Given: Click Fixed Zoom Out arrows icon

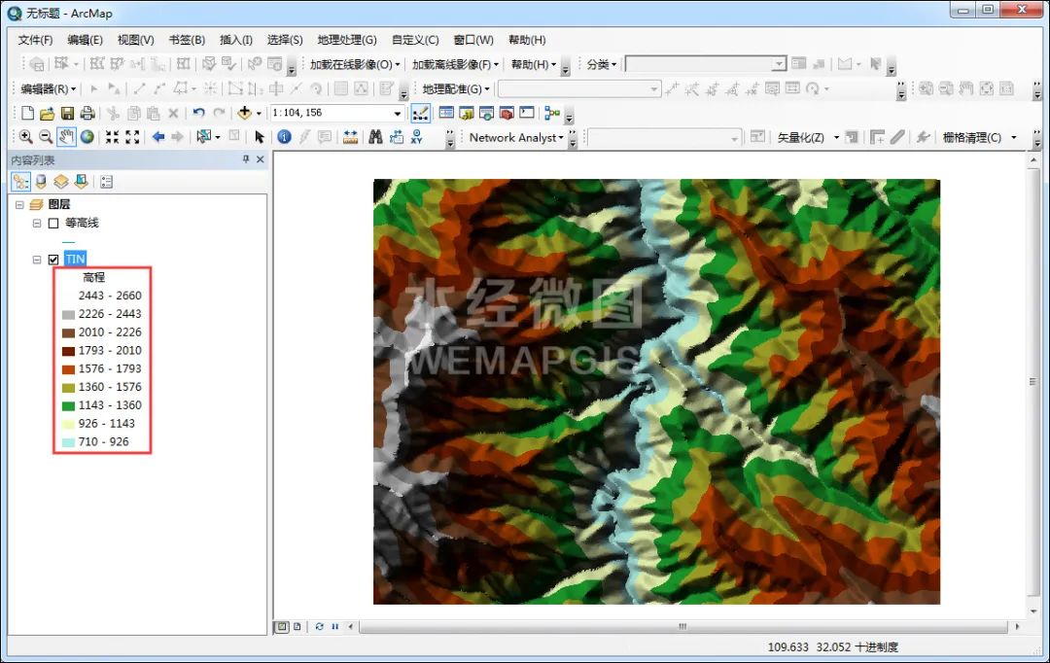Looking at the screenshot, I should pyautogui.click(x=132, y=137).
